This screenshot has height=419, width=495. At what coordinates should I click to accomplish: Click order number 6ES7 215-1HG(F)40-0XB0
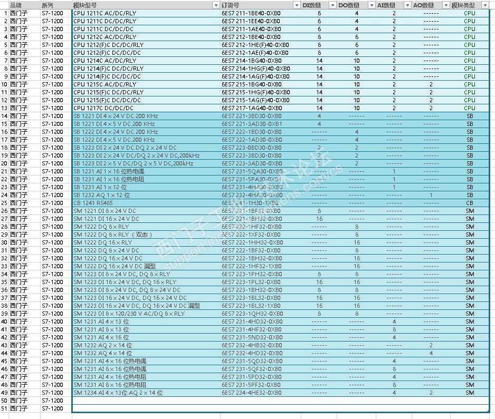click(x=256, y=92)
